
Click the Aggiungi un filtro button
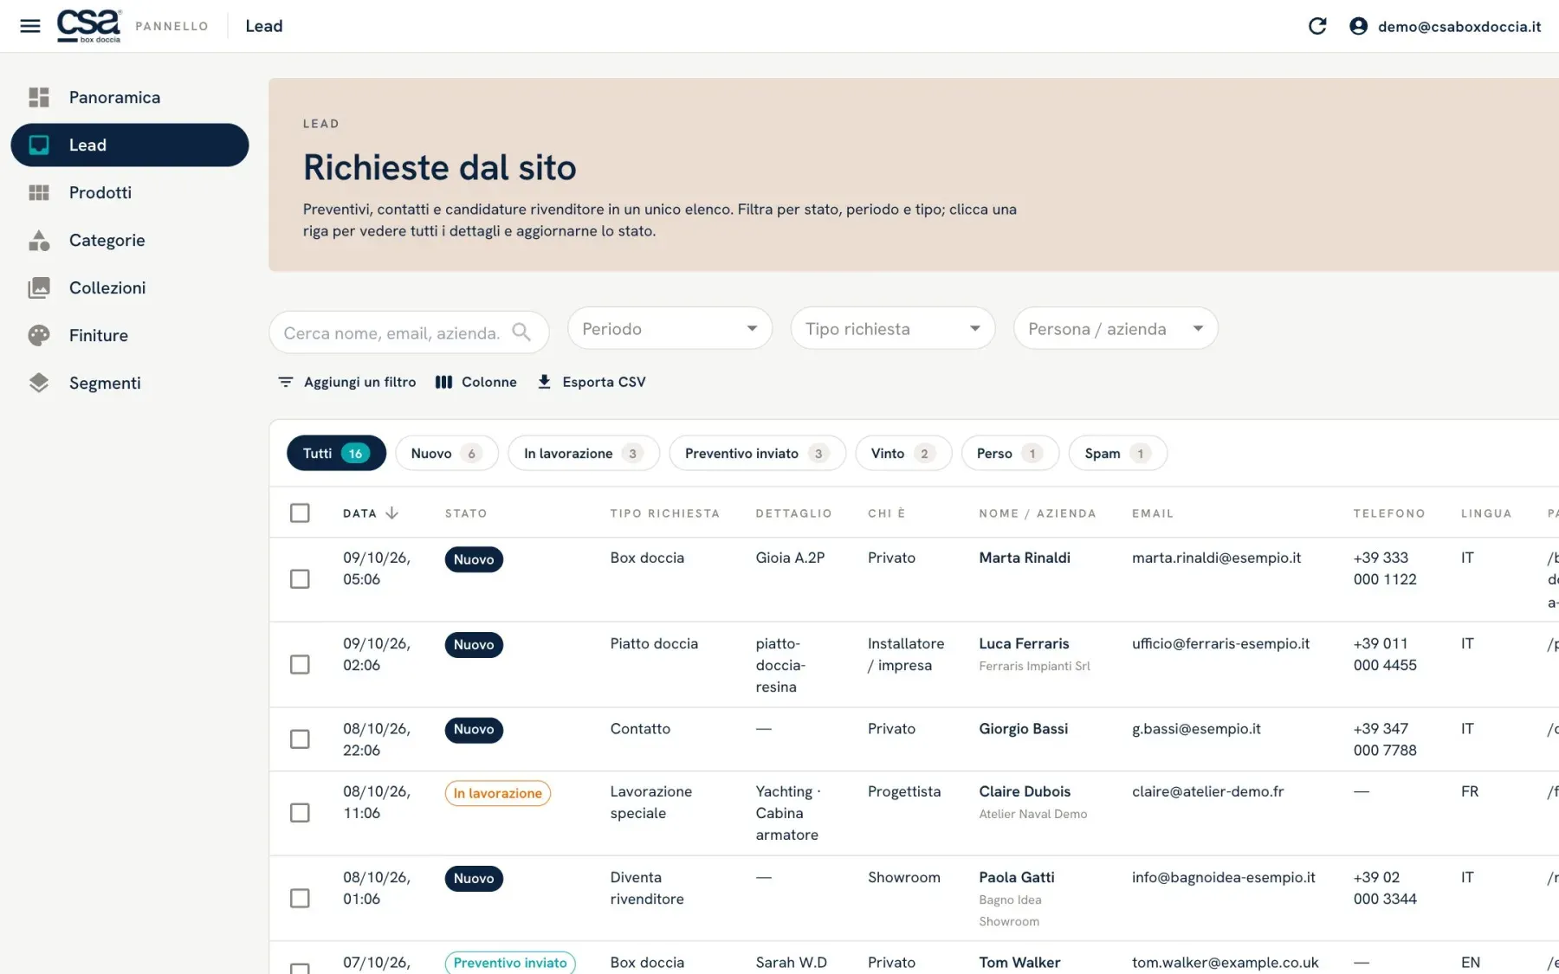click(x=346, y=382)
